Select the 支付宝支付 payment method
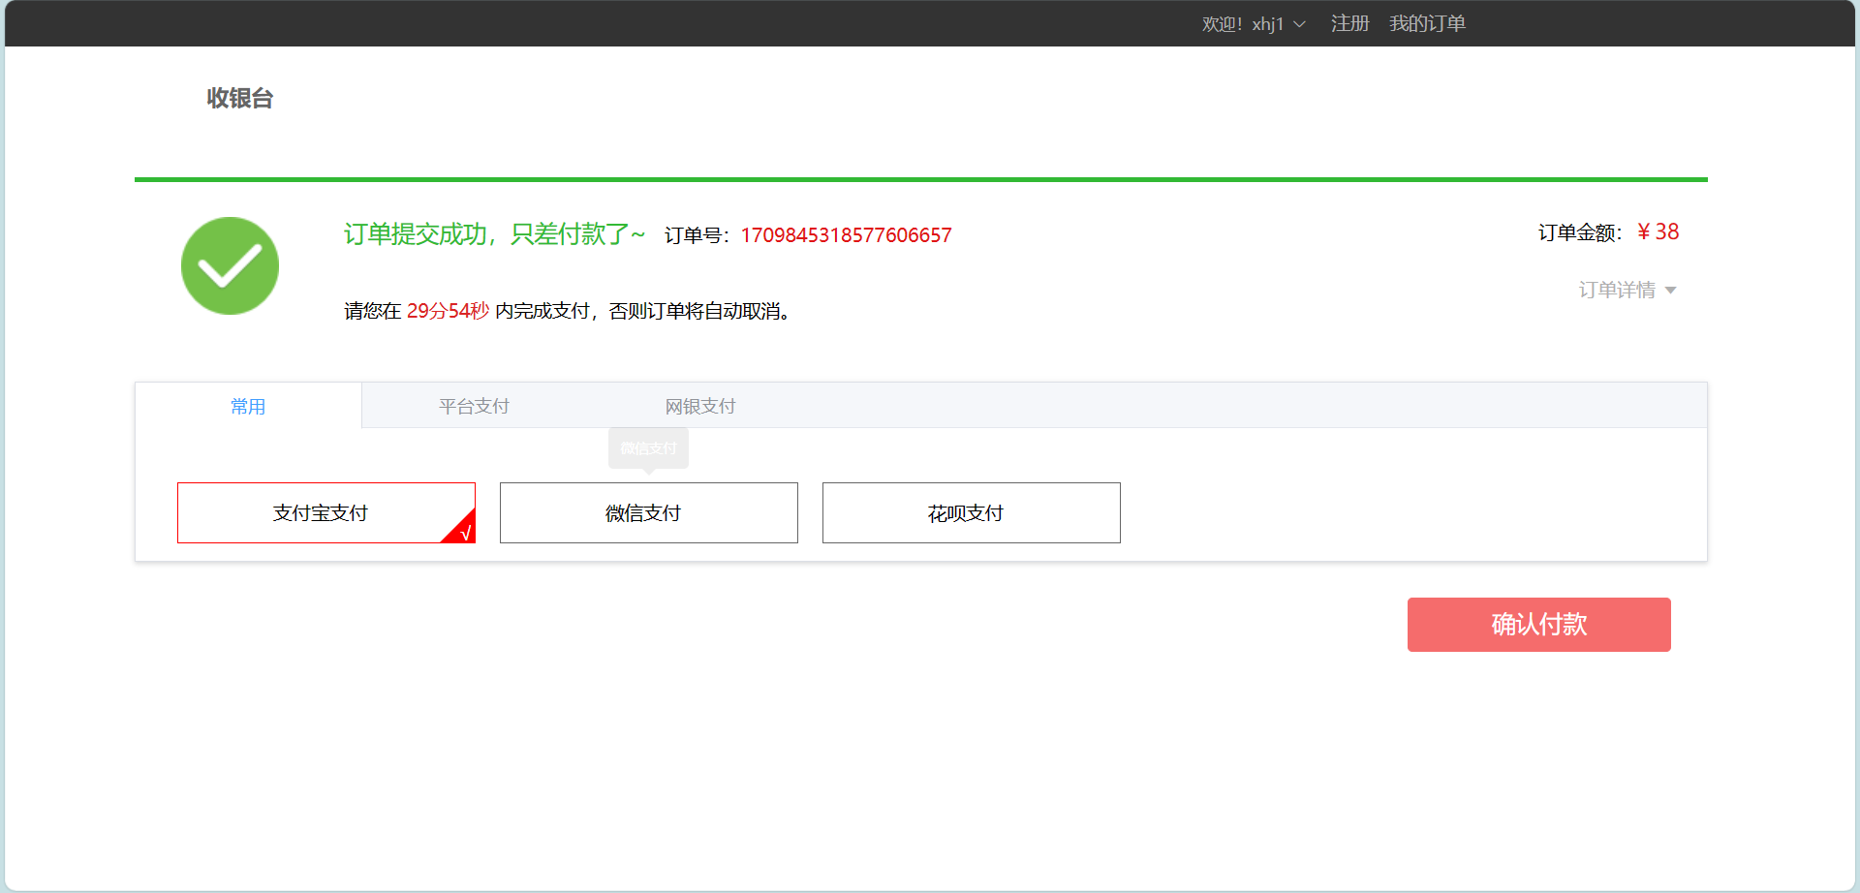Image resolution: width=1860 pixels, height=893 pixels. (x=325, y=512)
